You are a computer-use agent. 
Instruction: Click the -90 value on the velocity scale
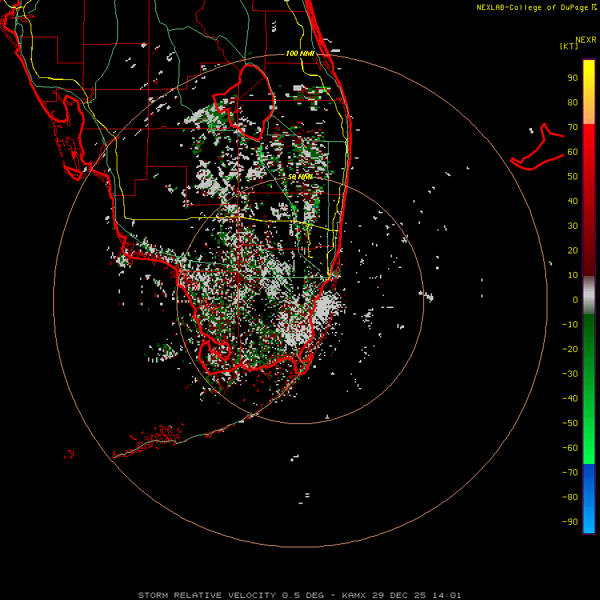click(x=570, y=522)
